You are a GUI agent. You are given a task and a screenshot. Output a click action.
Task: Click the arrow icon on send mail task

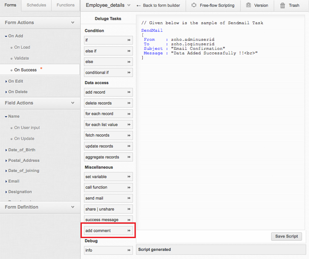[x=129, y=198]
